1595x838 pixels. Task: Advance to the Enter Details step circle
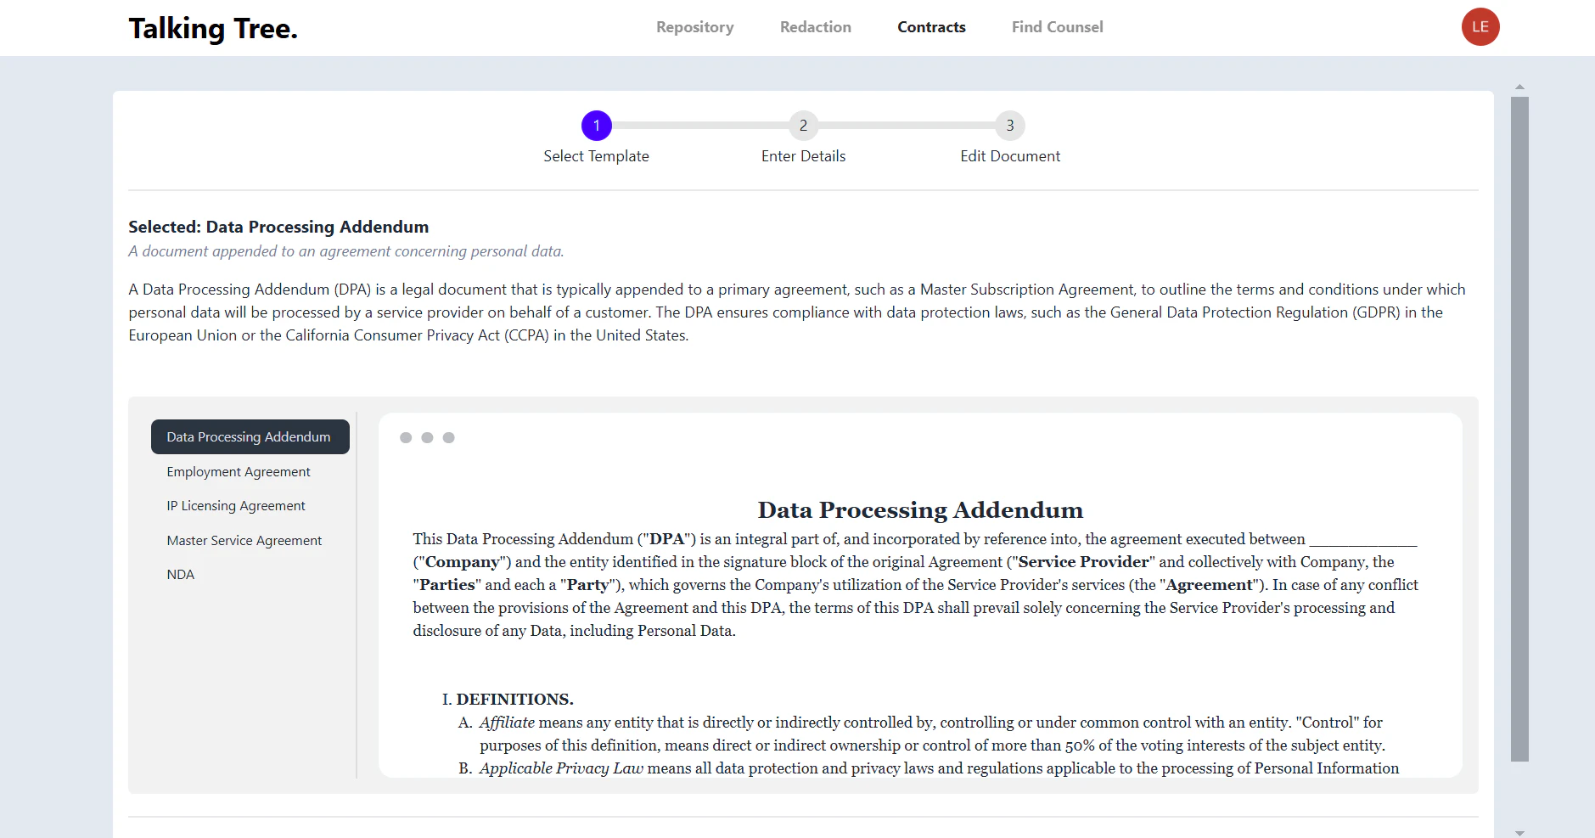point(802,125)
